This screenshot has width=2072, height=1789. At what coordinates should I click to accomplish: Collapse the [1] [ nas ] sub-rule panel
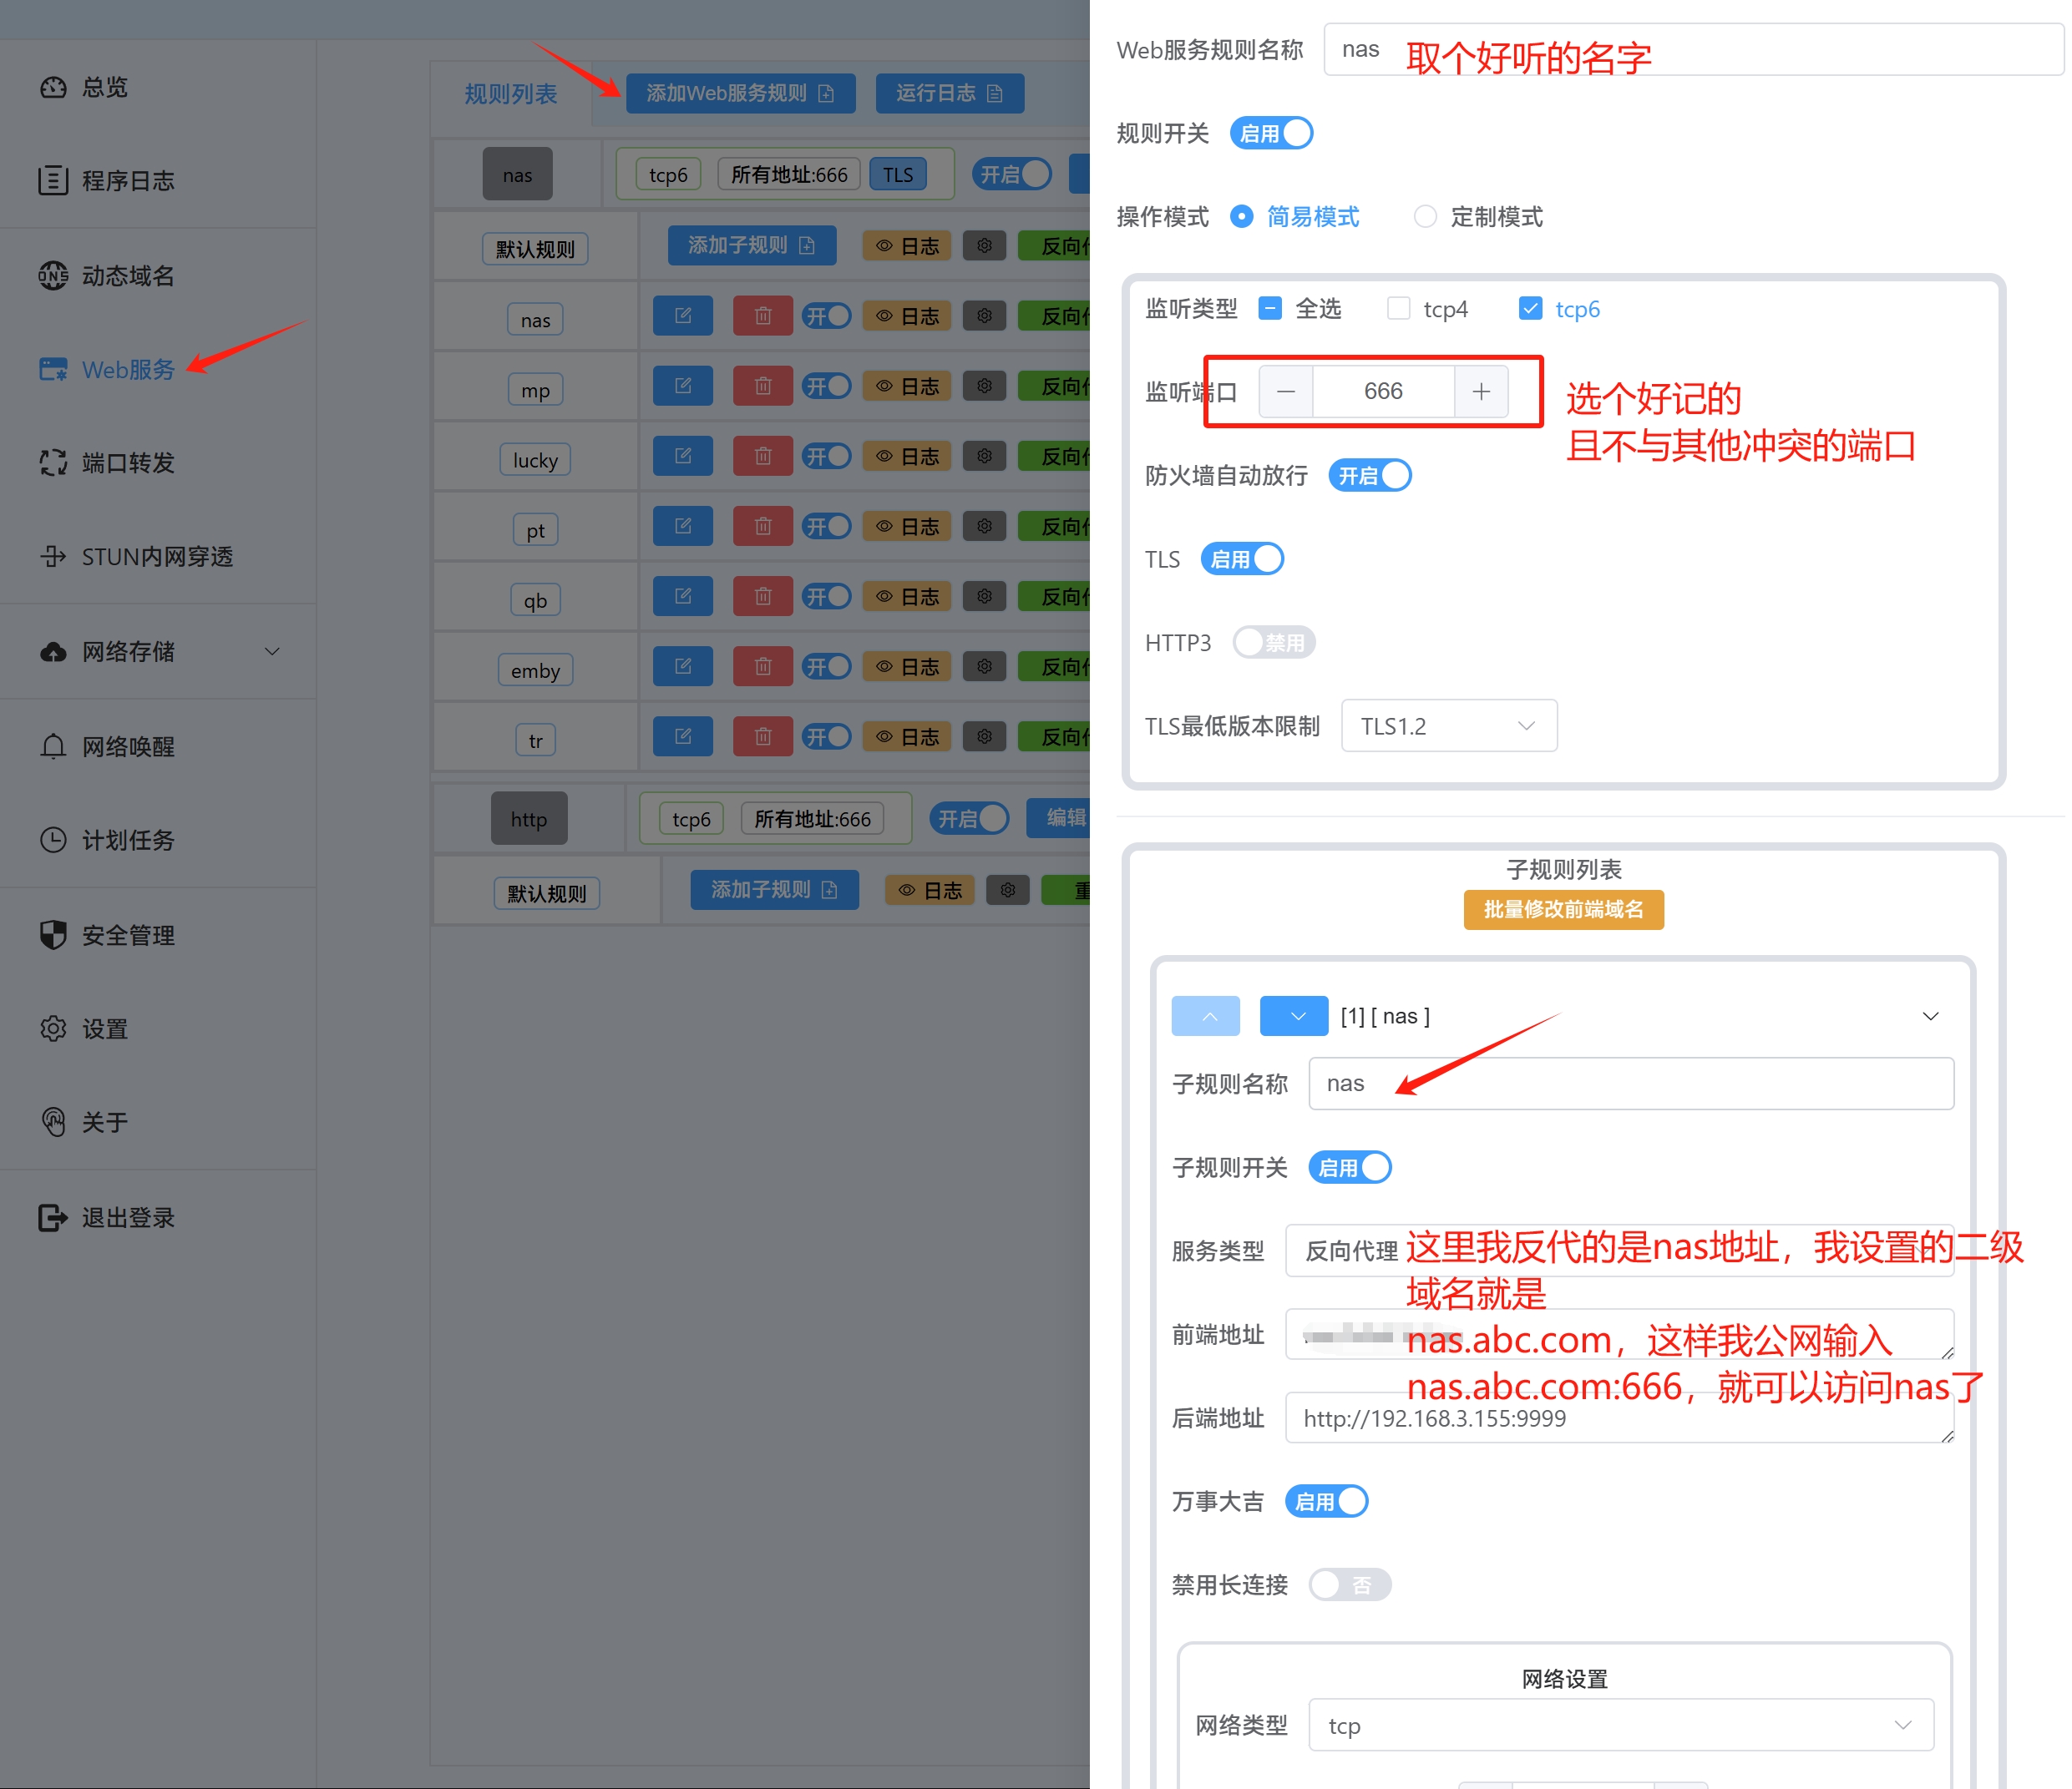pos(1930,1017)
